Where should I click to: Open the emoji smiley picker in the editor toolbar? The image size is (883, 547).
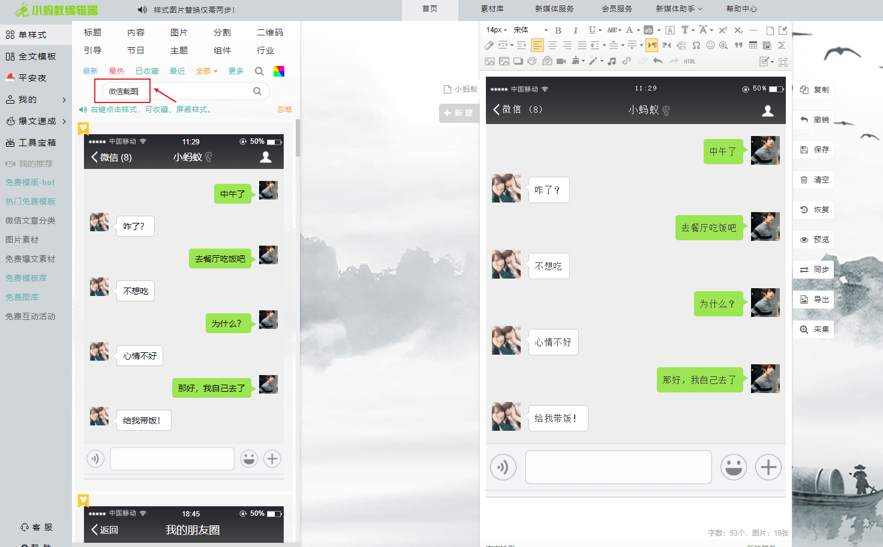coord(710,46)
